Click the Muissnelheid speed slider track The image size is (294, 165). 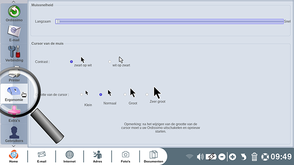169,21
